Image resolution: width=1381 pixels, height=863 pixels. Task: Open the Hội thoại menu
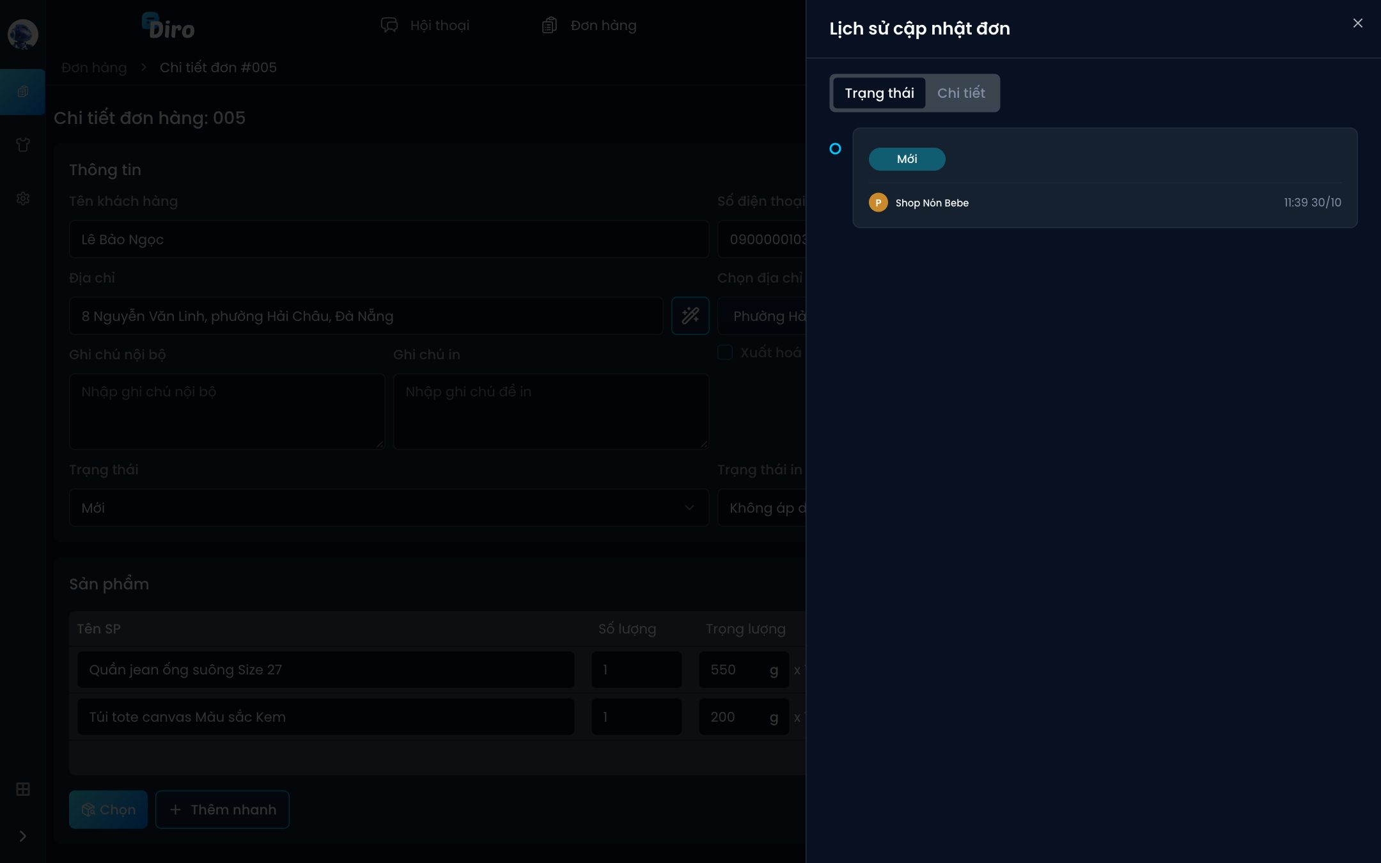pyautogui.click(x=425, y=26)
